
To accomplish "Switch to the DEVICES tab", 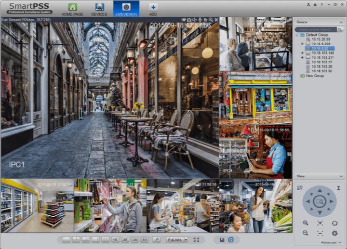I will pyautogui.click(x=99, y=9).
